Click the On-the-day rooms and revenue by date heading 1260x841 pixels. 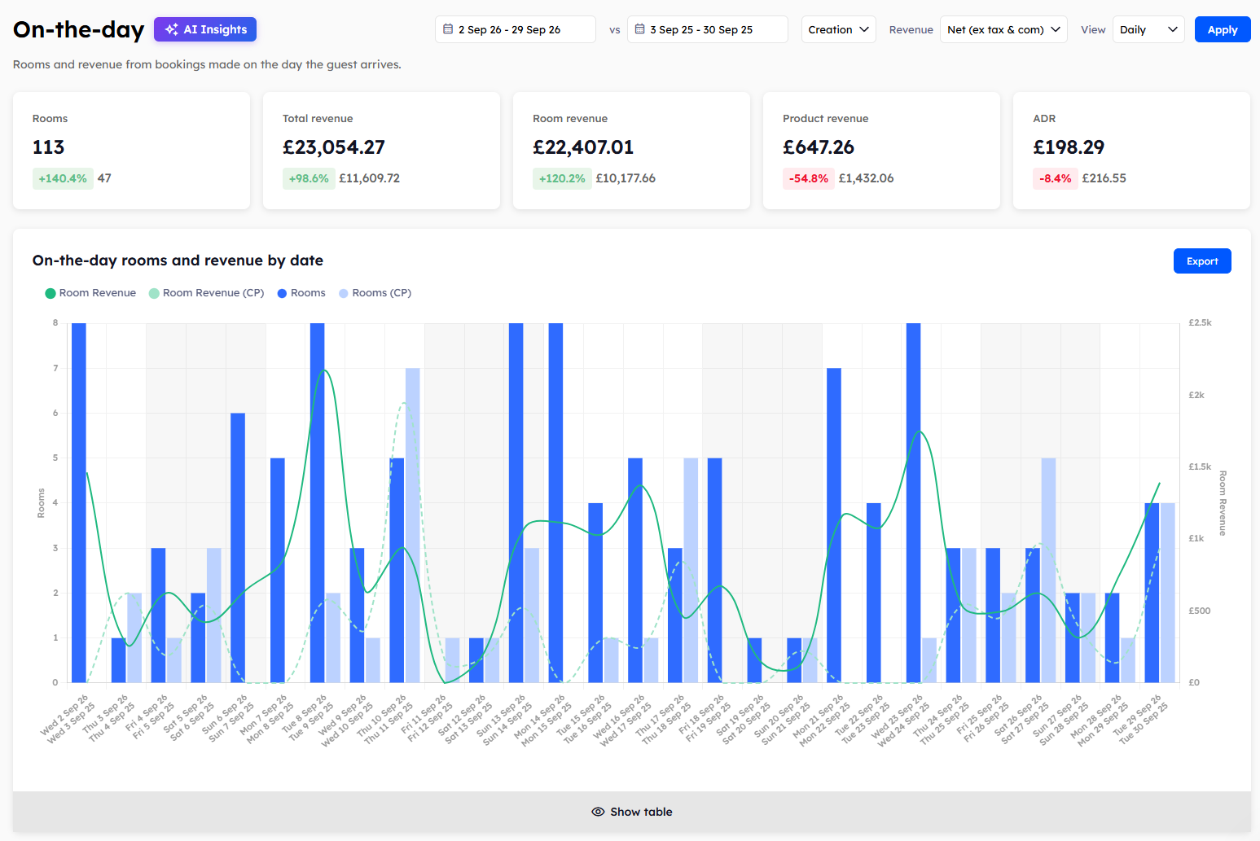[178, 261]
